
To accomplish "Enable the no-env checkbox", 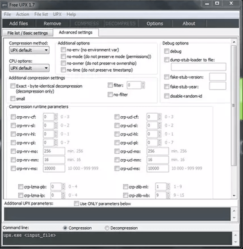I will pos(63,50).
